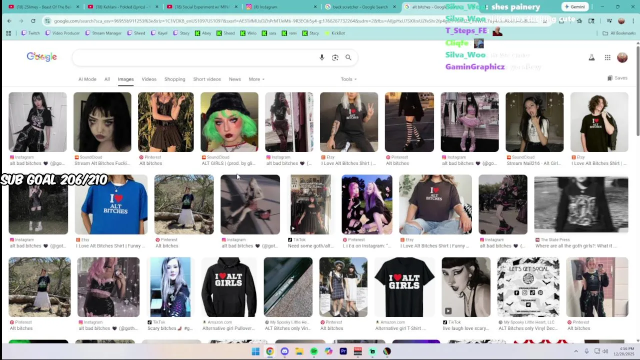Open Saves collection

pyautogui.click(x=617, y=78)
